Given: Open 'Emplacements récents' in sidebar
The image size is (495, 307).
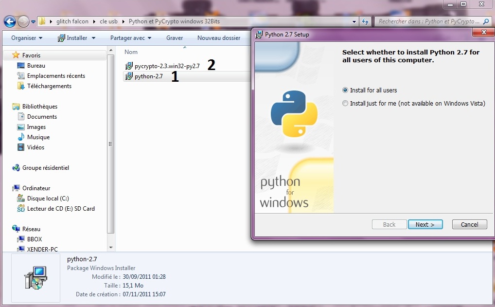Looking at the screenshot, I should click(56, 76).
